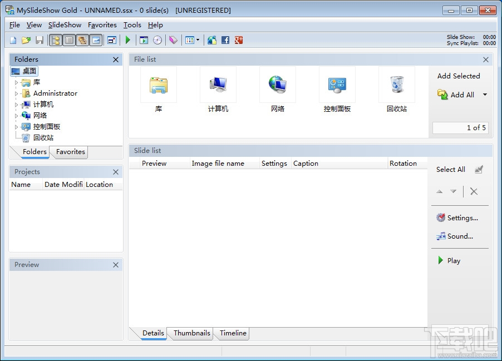502x361 pixels.
Task: Switch to the Favorites tab
Action: (x=71, y=152)
